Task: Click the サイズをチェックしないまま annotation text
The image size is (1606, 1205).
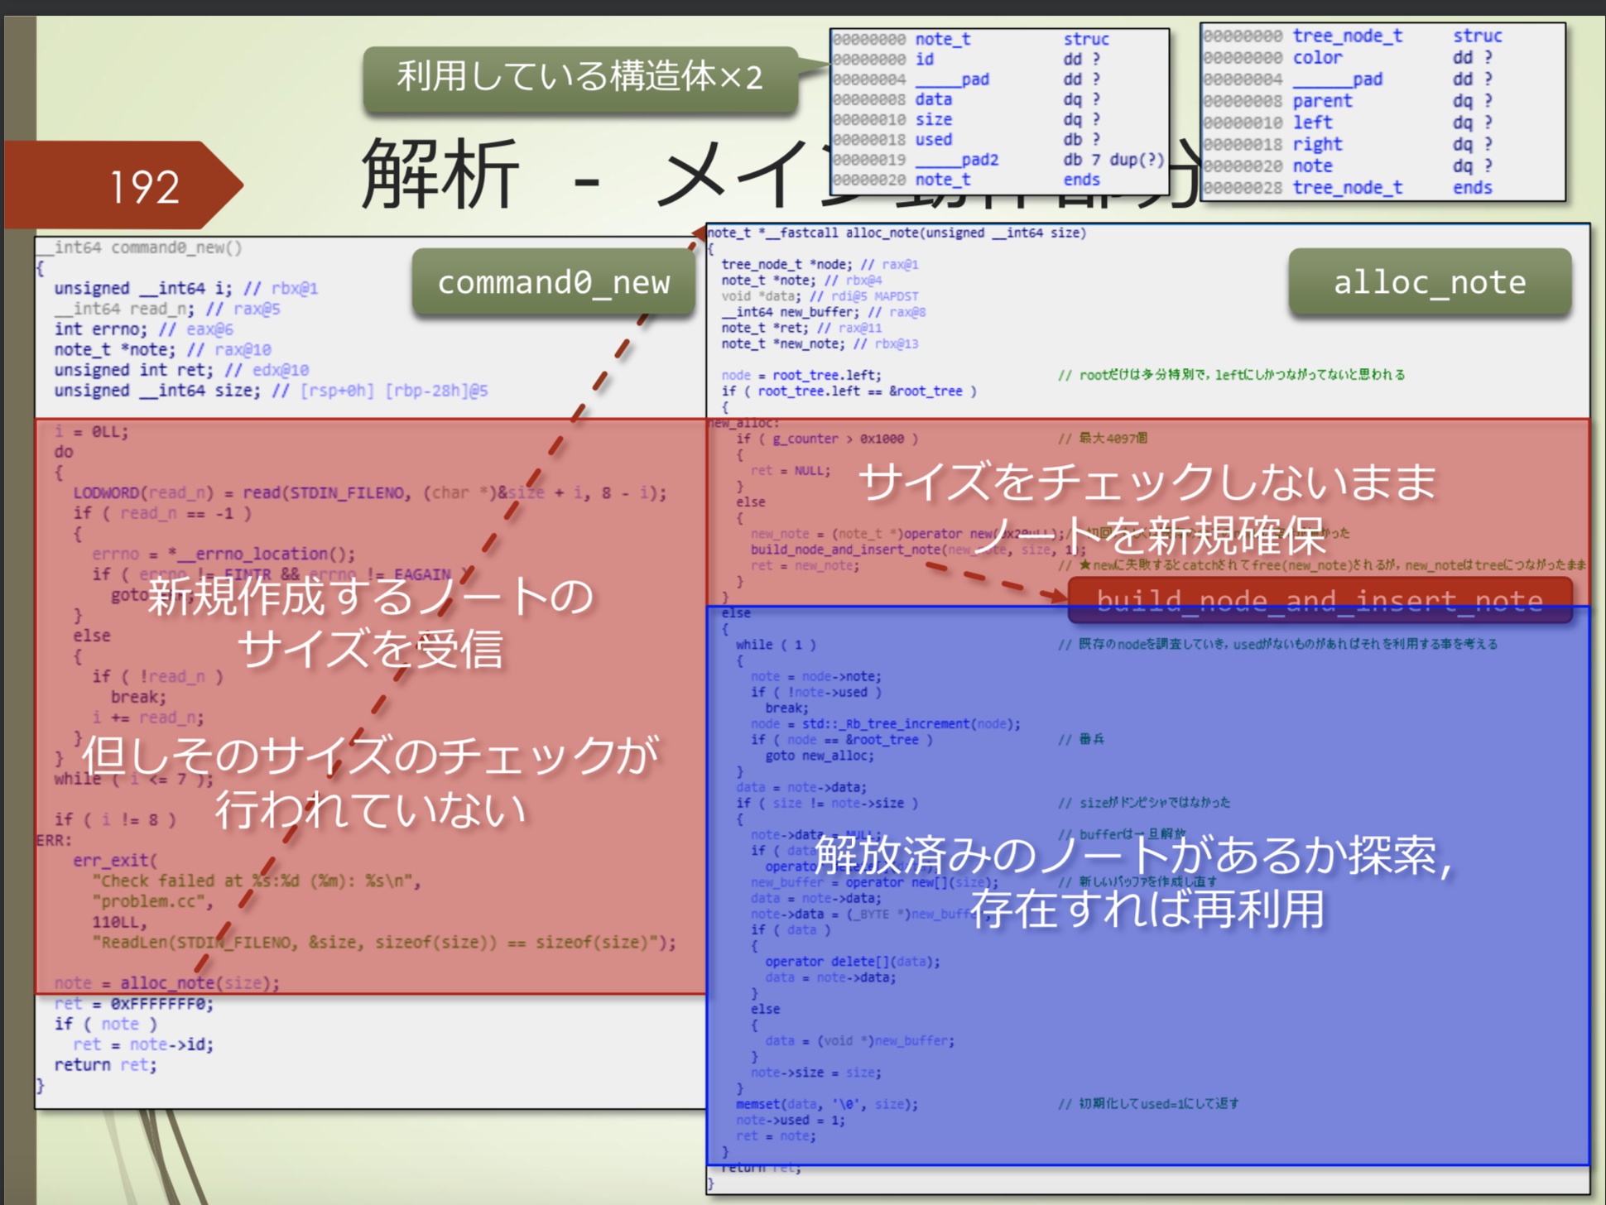Action: [1147, 482]
